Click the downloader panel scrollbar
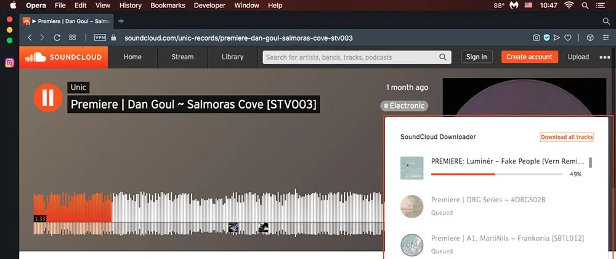 pyautogui.click(x=591, y=162)
